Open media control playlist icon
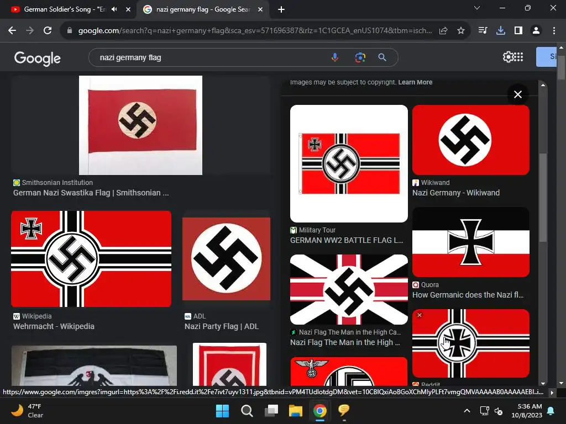Viewport: 566px width, 424px height. pos(483,31)
